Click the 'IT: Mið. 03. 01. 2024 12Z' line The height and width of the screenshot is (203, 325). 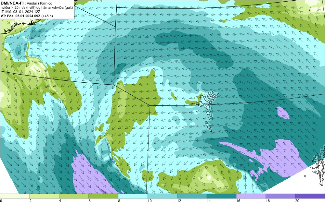click(20, 12)
